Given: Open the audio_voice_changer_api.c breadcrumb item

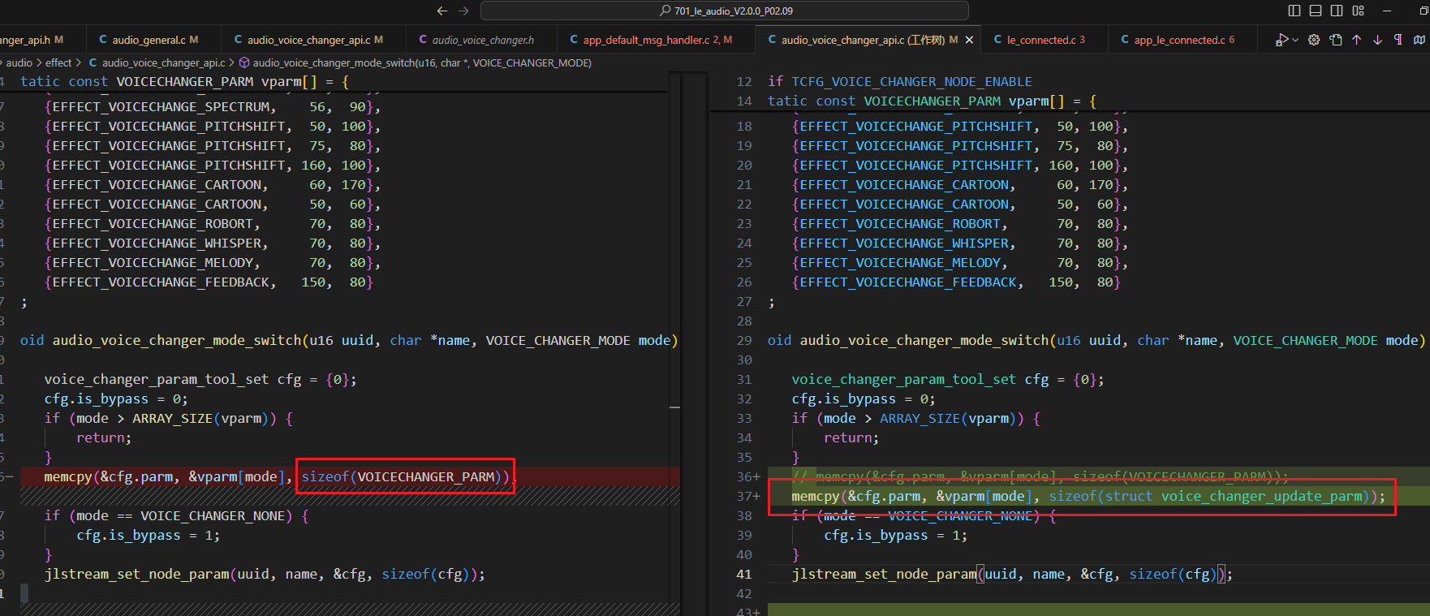Looking at the screenshot, I should (157, 62).
